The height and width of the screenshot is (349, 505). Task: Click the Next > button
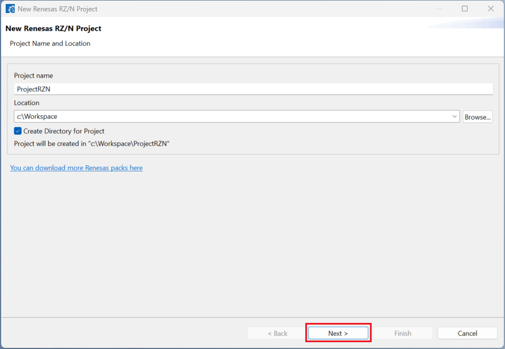click(338, 333)
